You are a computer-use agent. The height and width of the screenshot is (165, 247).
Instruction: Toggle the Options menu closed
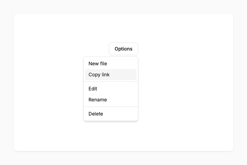[123, 49]
